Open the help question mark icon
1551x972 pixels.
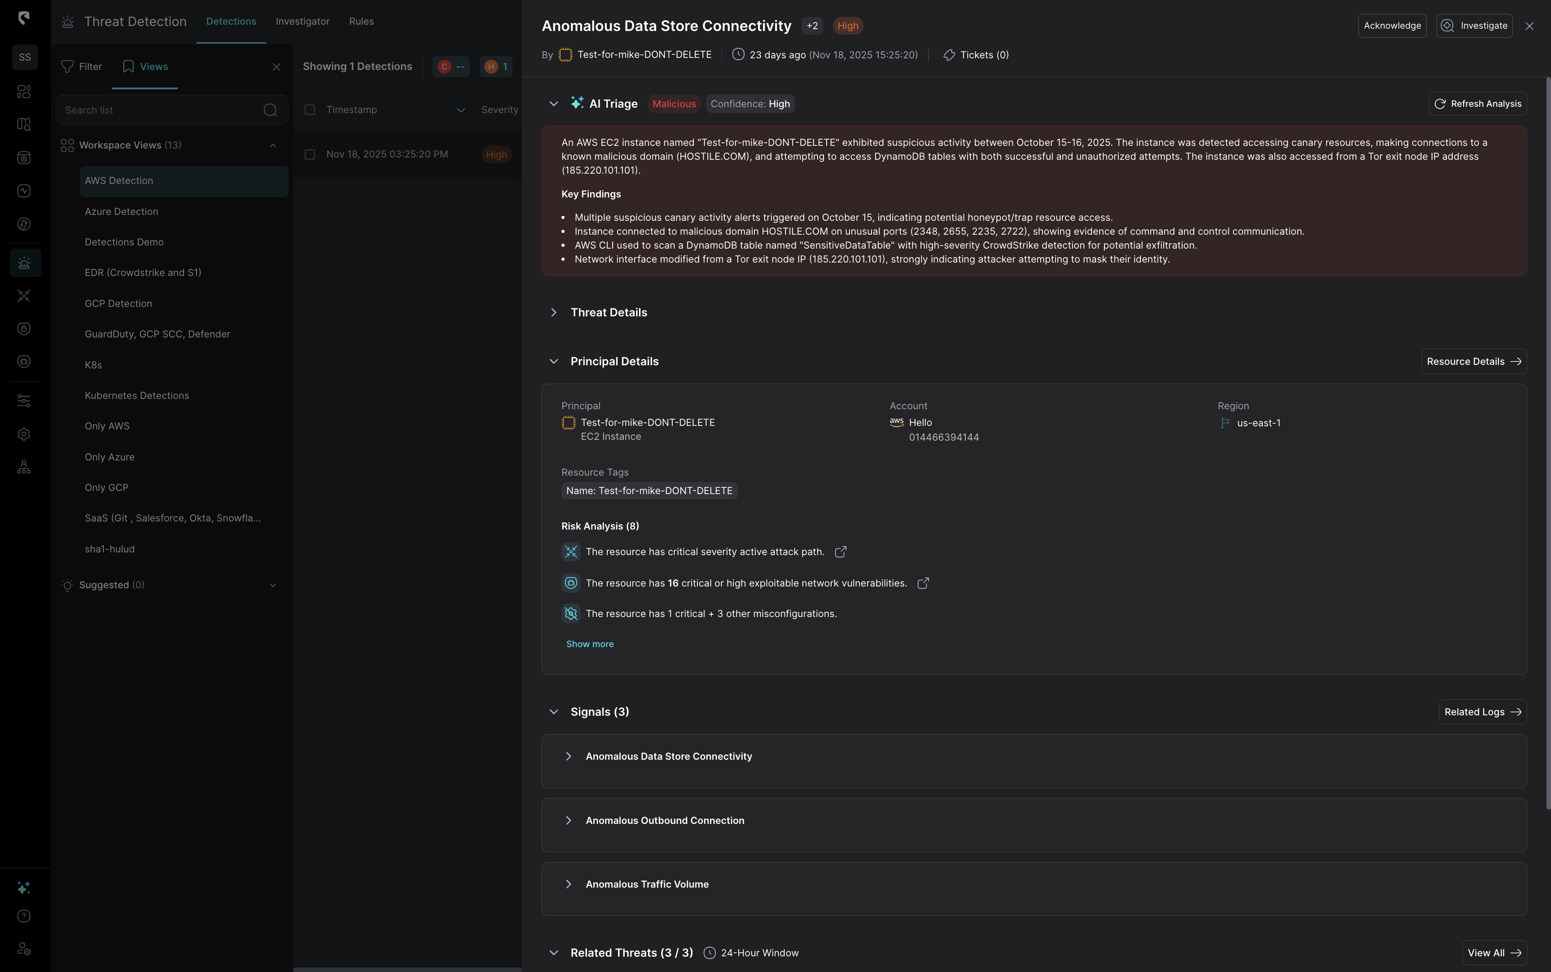(x=24, y=916)
